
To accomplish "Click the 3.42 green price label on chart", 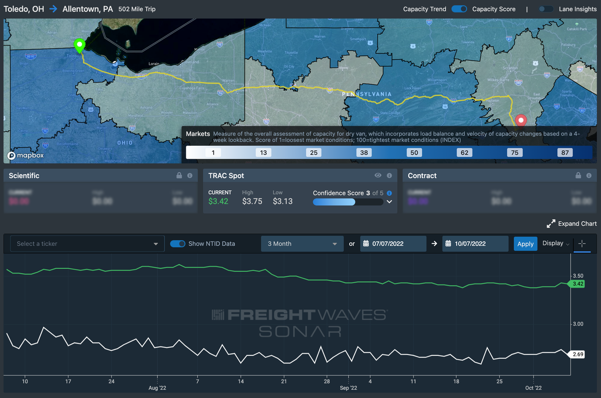I will pos(576,284).
